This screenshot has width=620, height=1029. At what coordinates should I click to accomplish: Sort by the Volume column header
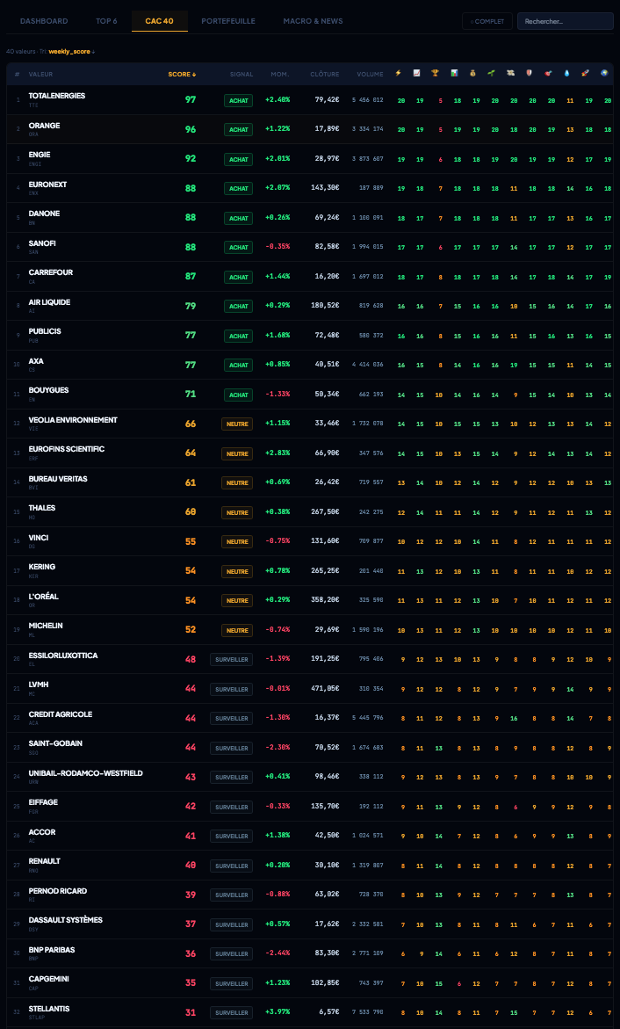(370, 74)
